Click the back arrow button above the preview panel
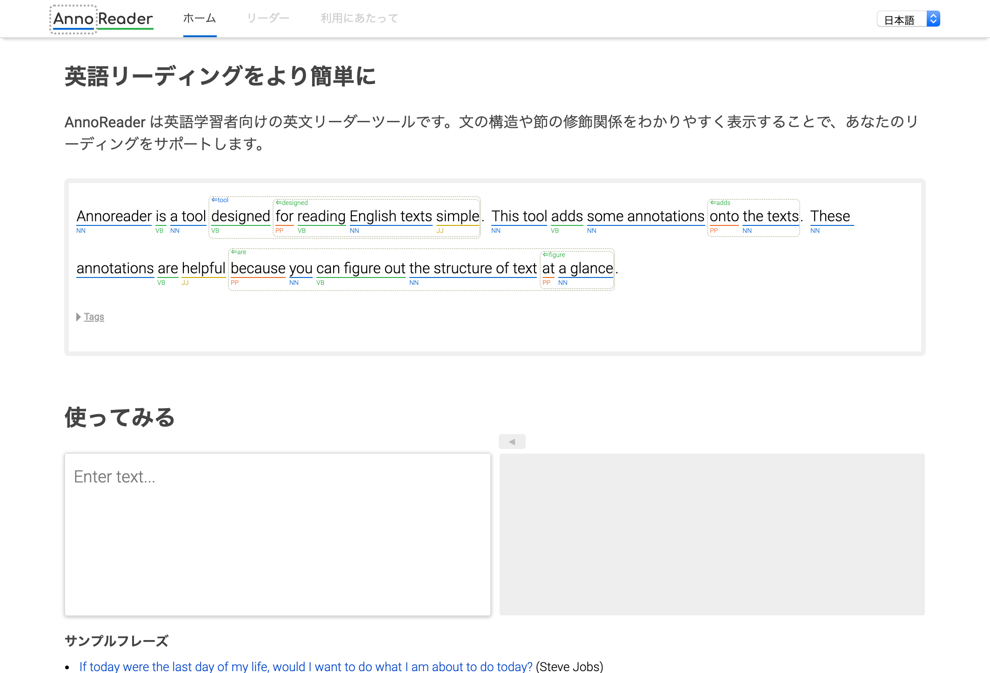Image resolution: width=990 pixels, height=673 pixels. [x=512, y=441]
